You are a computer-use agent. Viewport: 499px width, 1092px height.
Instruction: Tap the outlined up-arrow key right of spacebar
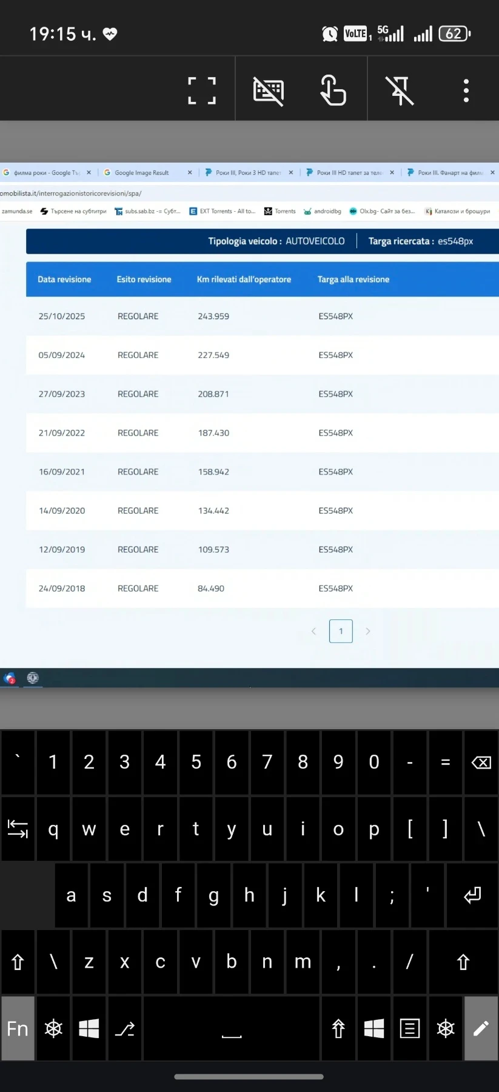pyautogui.click(x=338, y=1028)
